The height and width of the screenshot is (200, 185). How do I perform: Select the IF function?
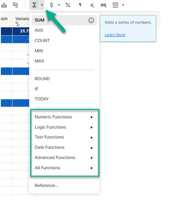point(64,89)
